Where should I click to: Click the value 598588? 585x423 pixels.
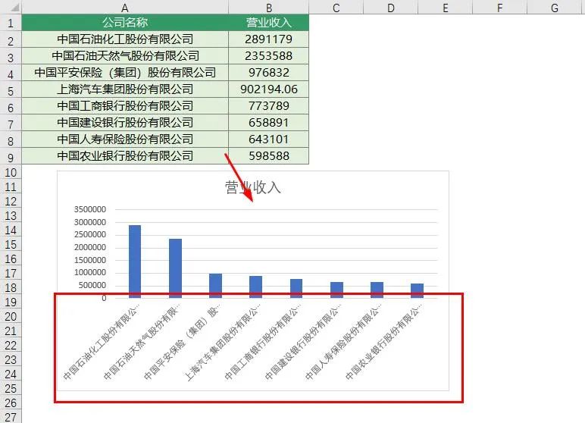click(x=268, y=155)
